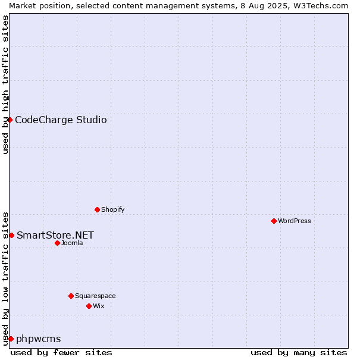The width and height of the screenshot is (357, 357).
Task: Click the chart title mentioning W3Techs.com
Action: (x=178, y=6)
